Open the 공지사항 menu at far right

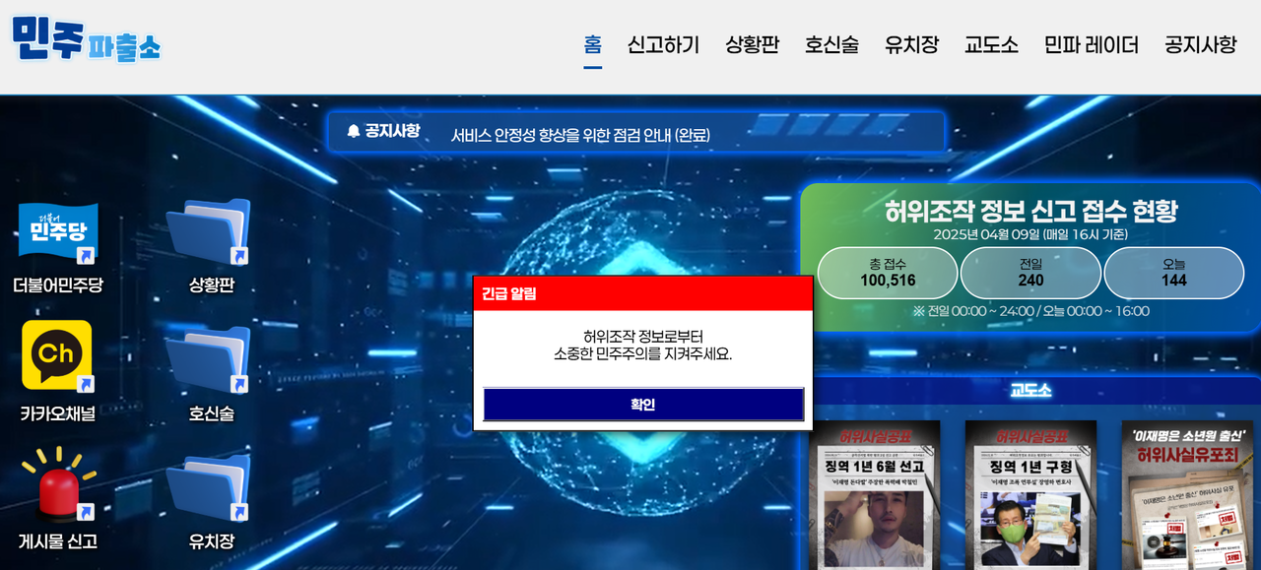tap(1200, 45)
